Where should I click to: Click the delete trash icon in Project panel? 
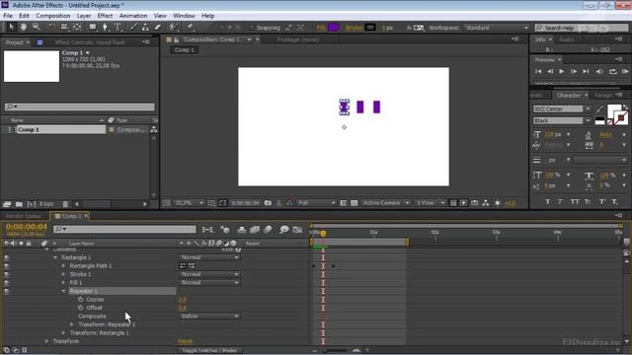pyautogui.click(x=65, y=204)
